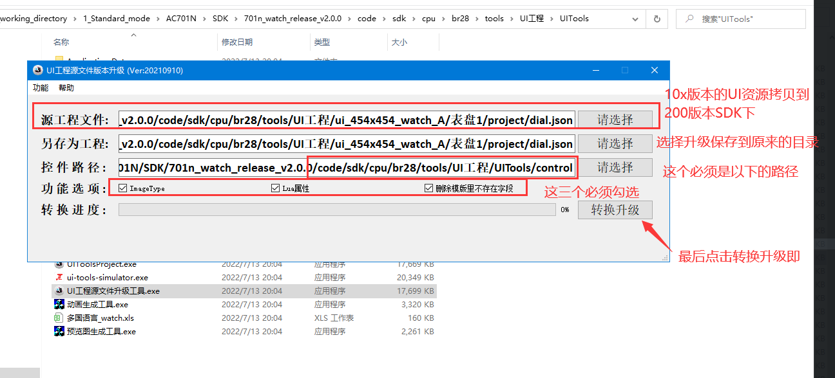
Task: Open the 功能 menu
Action: click(41, 88)
